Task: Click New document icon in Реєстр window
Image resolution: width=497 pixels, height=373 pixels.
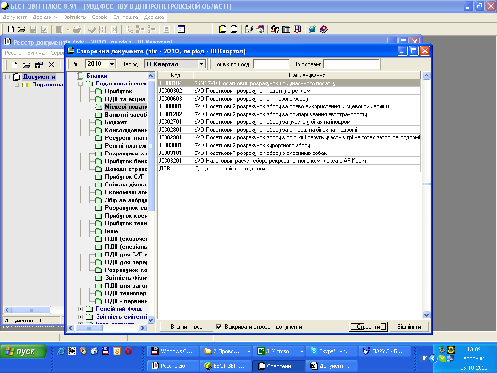Action: (x=14, y=65)
